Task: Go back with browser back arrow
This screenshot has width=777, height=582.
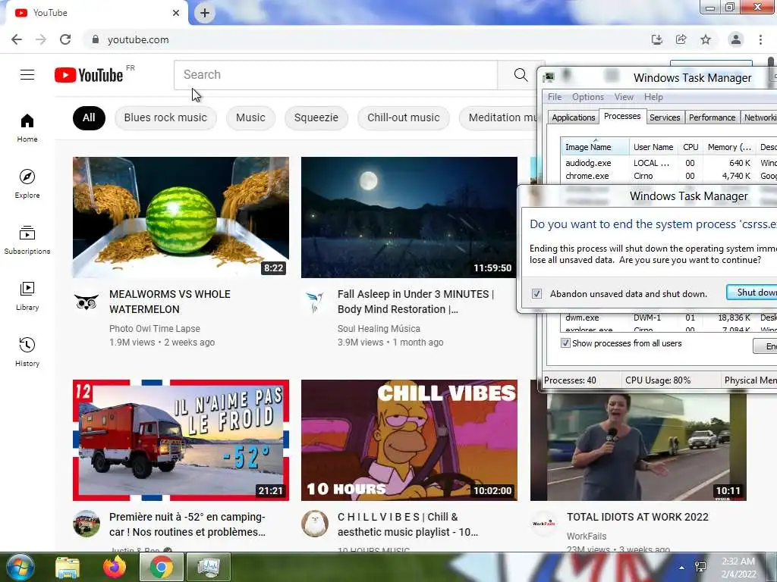Action: coord(17,39)
